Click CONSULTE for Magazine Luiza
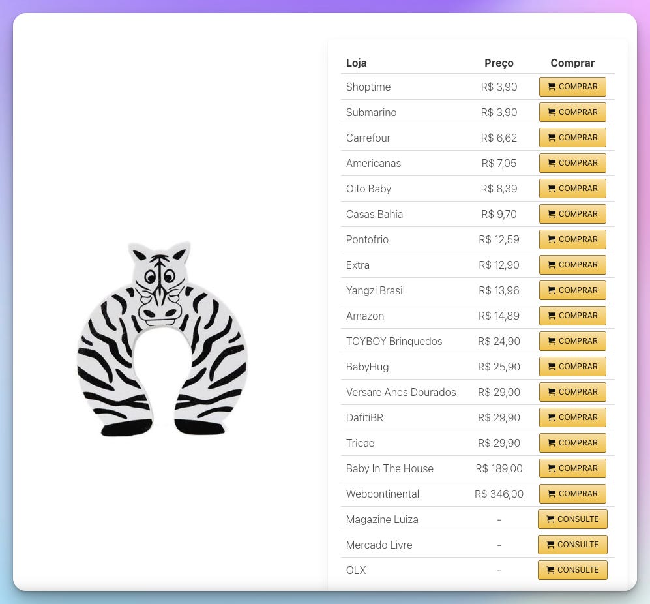 pyautogui.click(x=572, y=519)
